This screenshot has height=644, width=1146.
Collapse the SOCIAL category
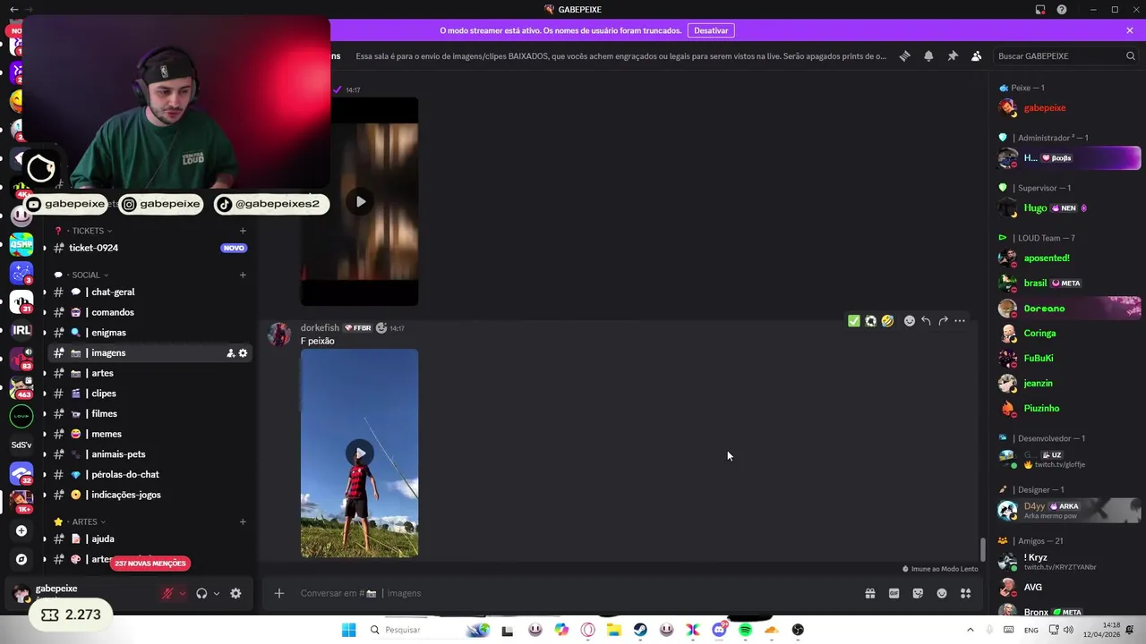click(87, 275)
